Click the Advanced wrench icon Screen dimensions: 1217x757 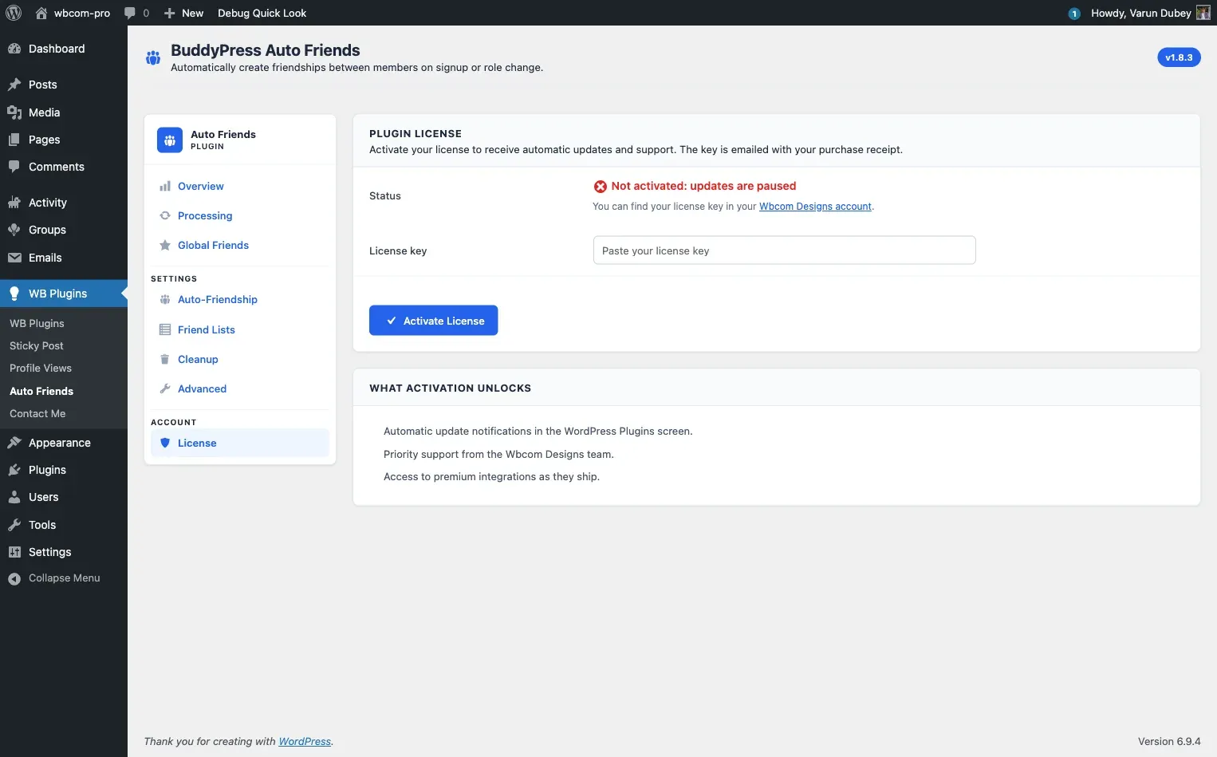point(165,389)
